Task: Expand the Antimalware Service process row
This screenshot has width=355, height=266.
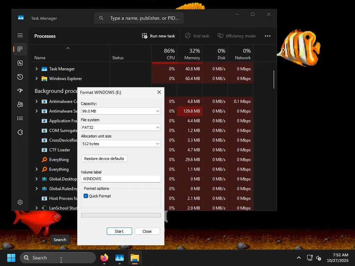Action: coord(36,111)
